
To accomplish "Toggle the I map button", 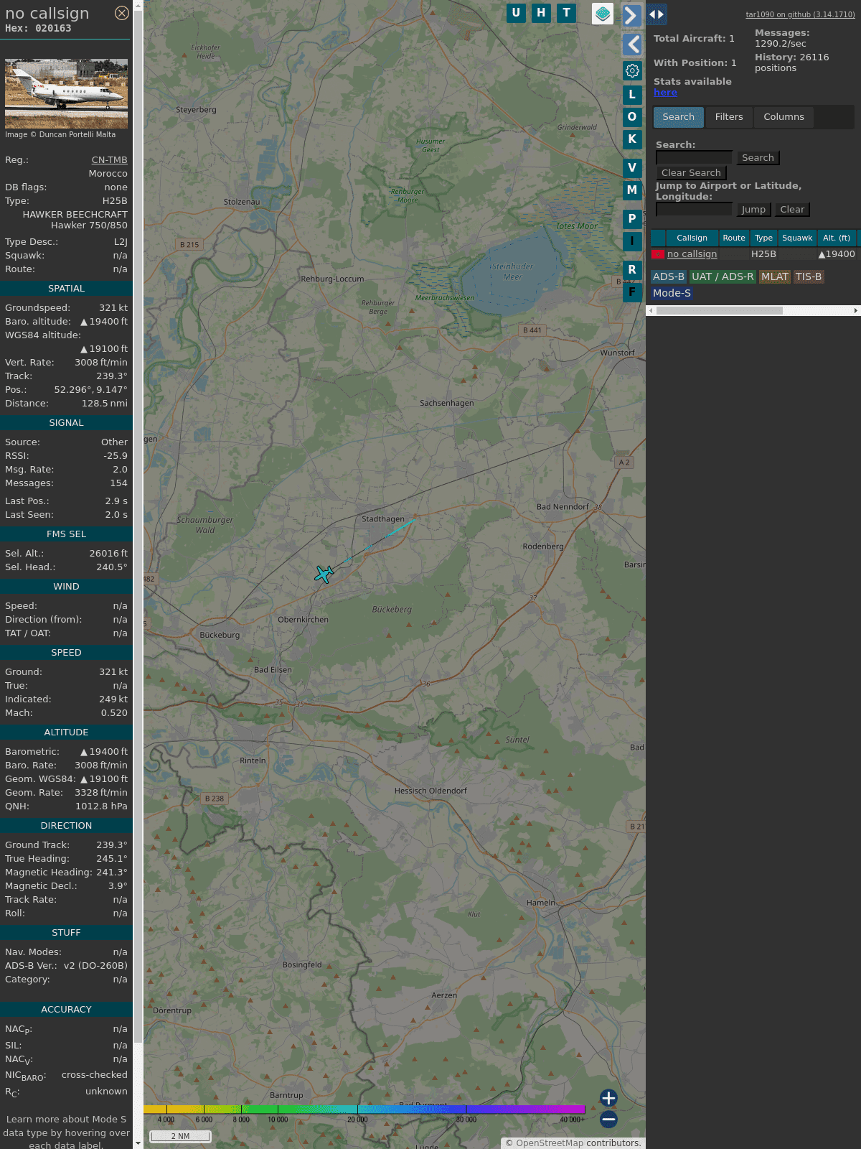I will coord(632,241).
